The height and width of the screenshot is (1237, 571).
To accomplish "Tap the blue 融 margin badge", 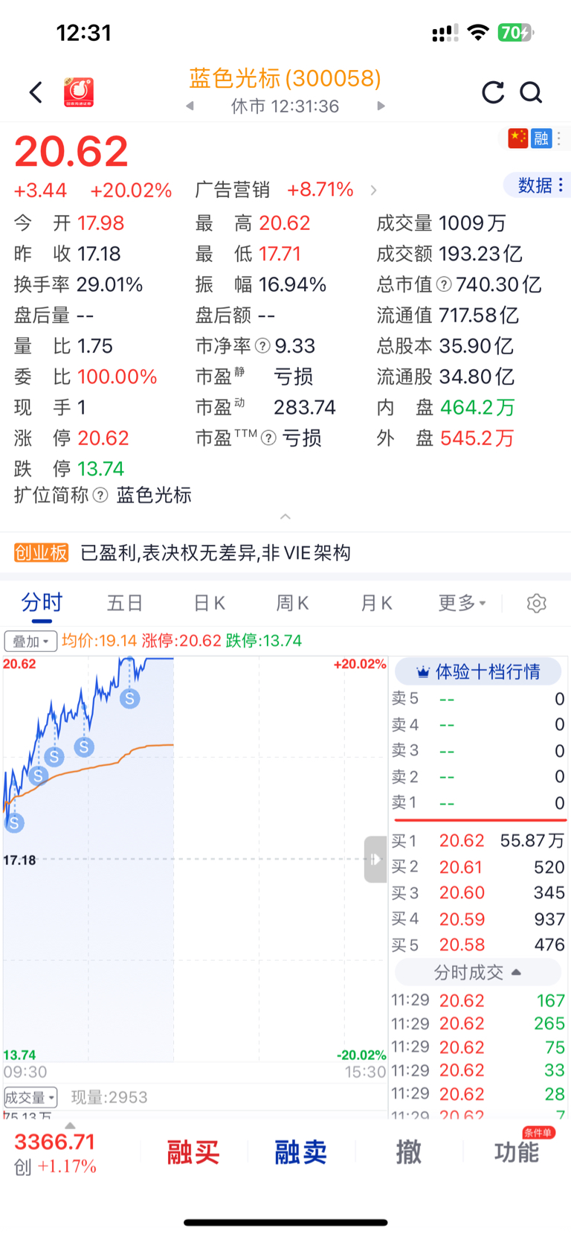I will tap(541, 138).
